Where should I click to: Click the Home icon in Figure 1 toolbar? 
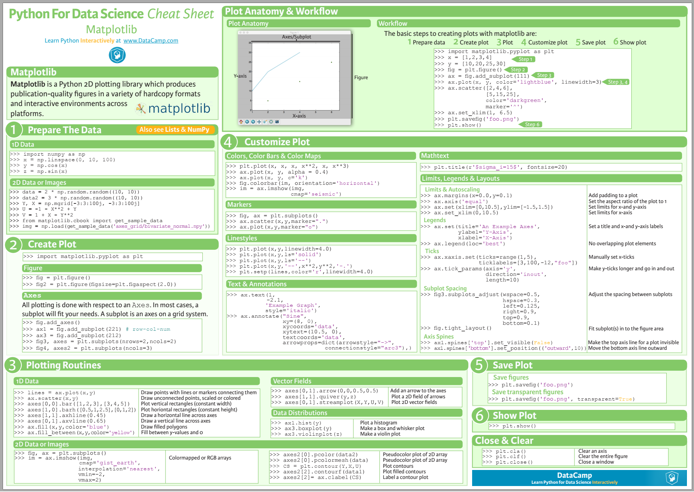click(x=241, y=122)
